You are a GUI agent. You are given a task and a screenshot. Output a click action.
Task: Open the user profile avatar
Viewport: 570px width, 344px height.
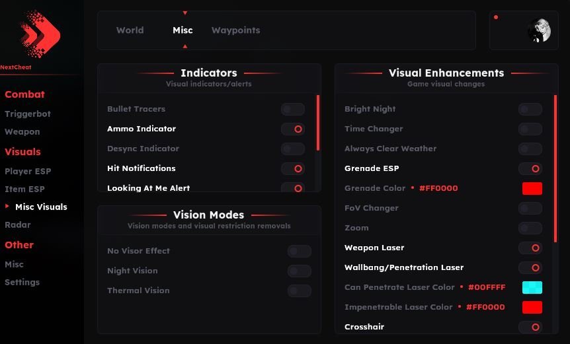[x=539, y=30]
